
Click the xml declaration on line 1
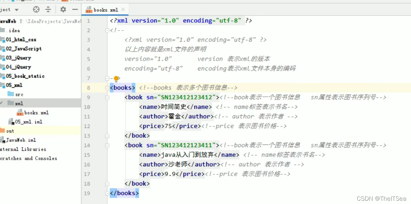coord(181,20)
